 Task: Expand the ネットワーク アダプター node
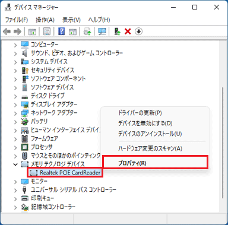coord(15,113)
